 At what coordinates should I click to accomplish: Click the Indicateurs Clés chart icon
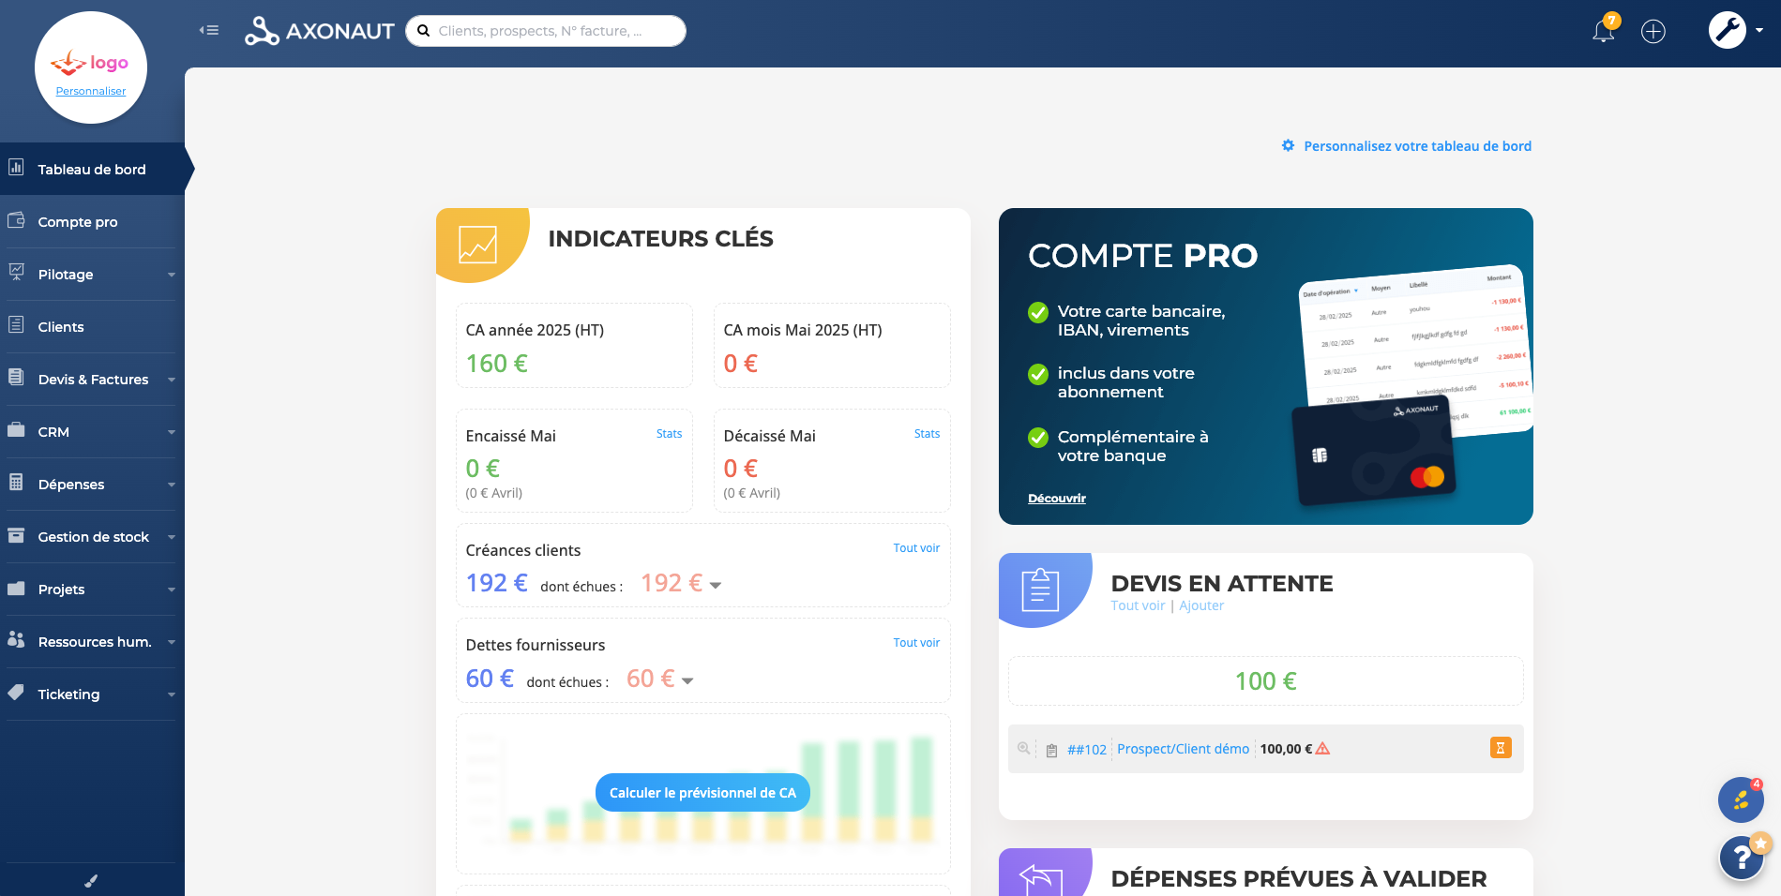click(x=477, y=245)
